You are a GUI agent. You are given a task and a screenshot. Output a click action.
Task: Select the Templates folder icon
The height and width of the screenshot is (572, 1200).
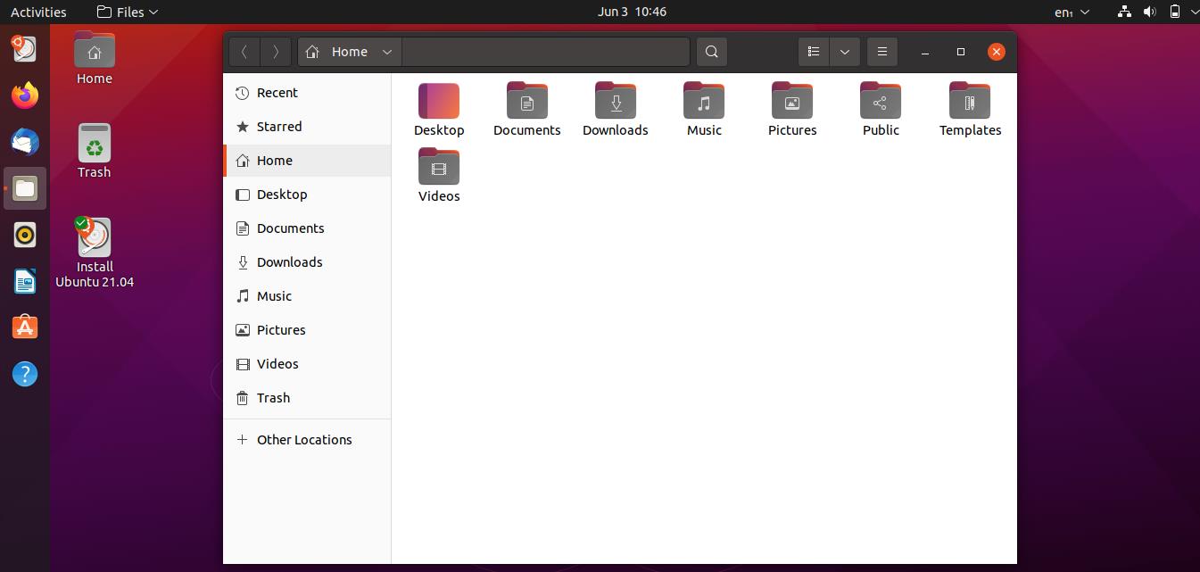970,101
